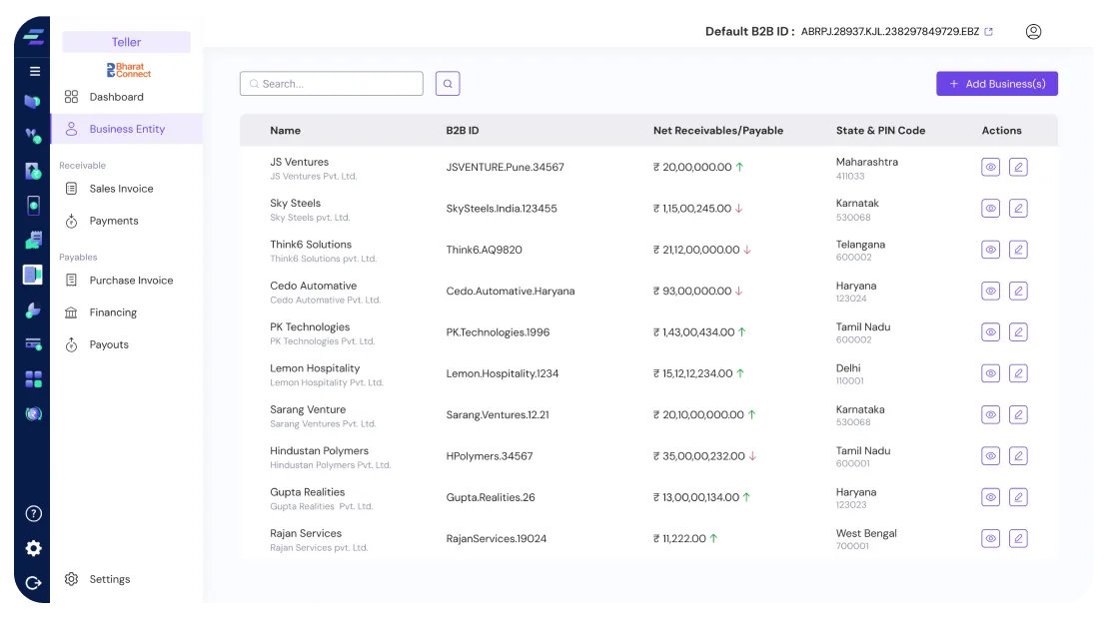Open the Dashboard menu item
Screen dimensions: 1111x619
(126, 97)
